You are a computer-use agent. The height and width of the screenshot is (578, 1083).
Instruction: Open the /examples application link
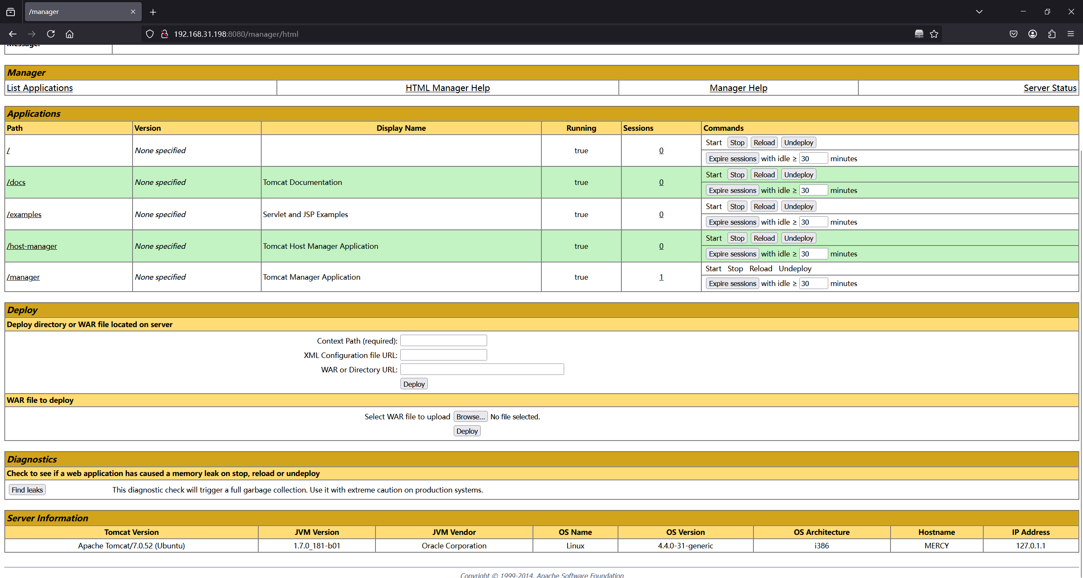(x=24, y=215)
